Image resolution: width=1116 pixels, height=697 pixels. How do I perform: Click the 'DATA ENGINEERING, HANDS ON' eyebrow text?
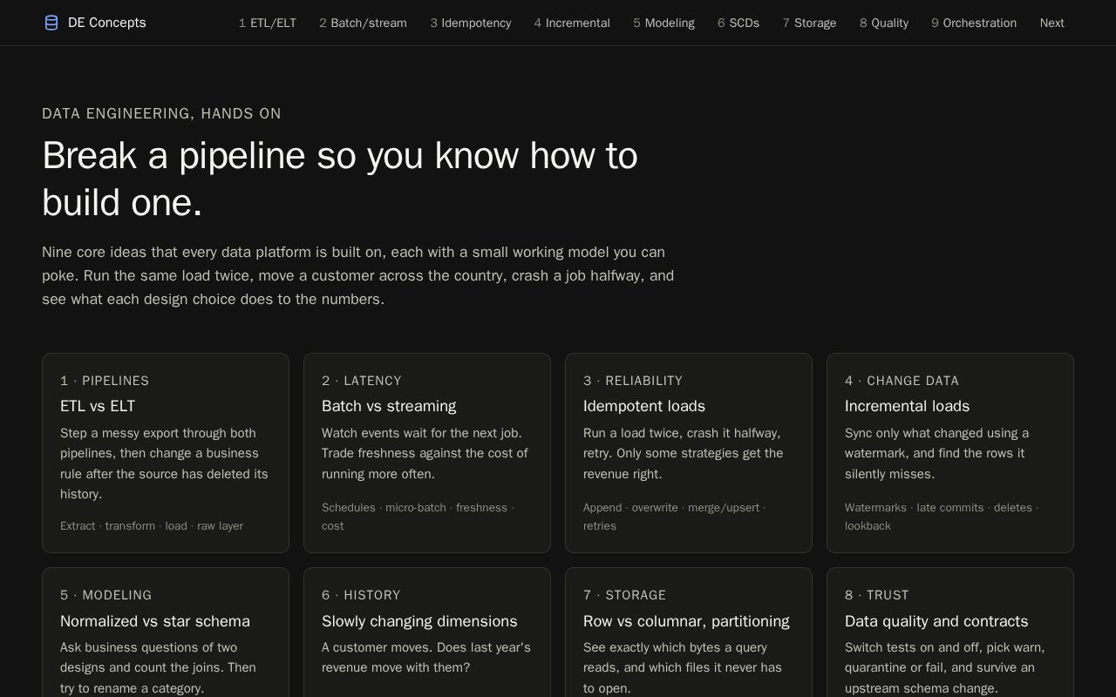[161, 113]
